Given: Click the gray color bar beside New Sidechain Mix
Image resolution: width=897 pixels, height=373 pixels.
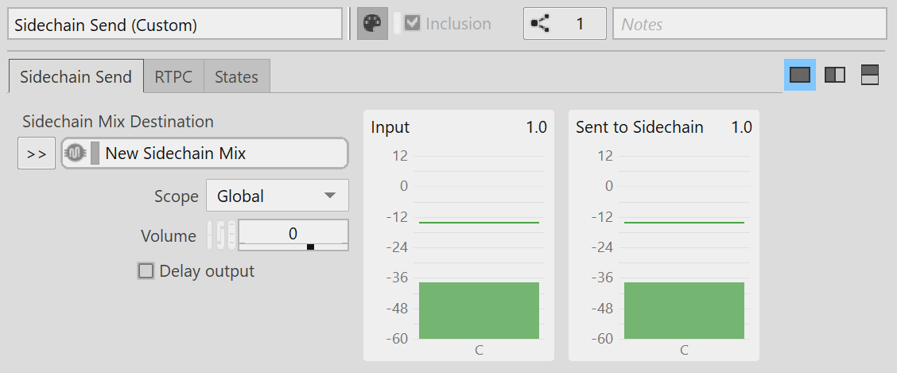Looking at the screenshot, I should point(95,153).
